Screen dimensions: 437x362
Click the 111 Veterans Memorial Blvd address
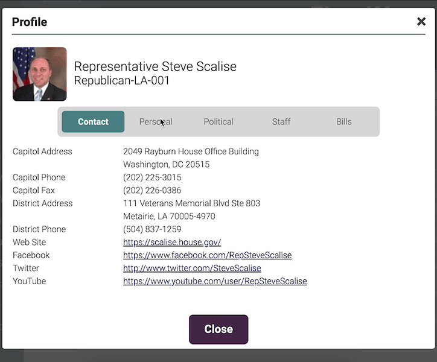click(x=191, y=203)
